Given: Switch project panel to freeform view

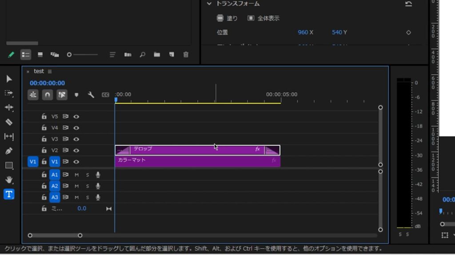Looking at the screenshot, I should (55, 54).
